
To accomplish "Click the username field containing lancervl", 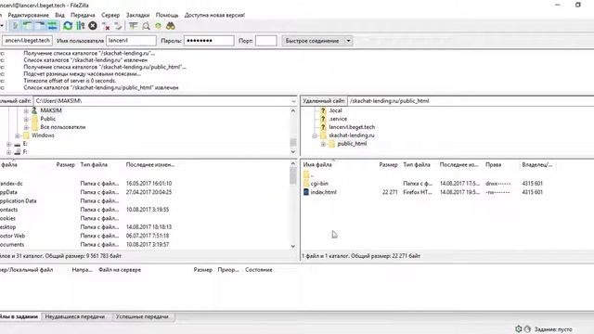I will pos(131,41).
